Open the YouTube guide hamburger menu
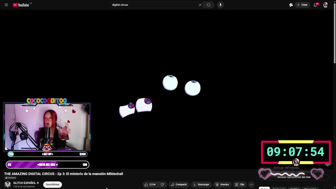The width and height of the screenshot is (336, 189). 6,5
